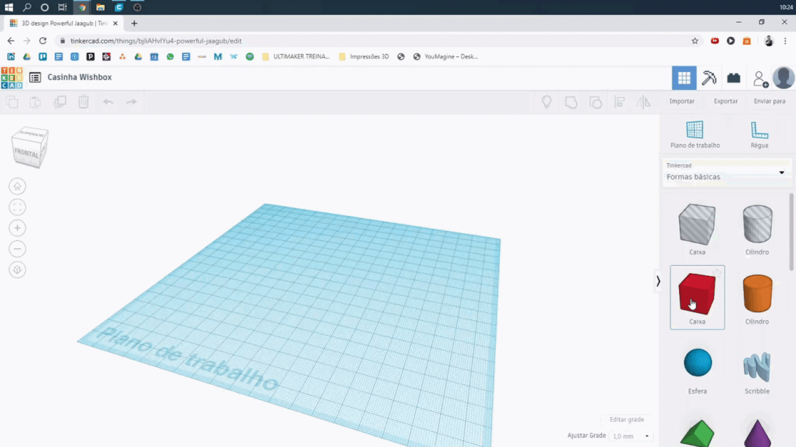Viewport: 796px width, 447px height.
Task: Toggle the show-all lightbulb icon
Action: click(x=546, y=102)
